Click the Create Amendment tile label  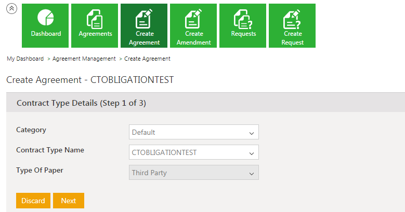[194, 38]
